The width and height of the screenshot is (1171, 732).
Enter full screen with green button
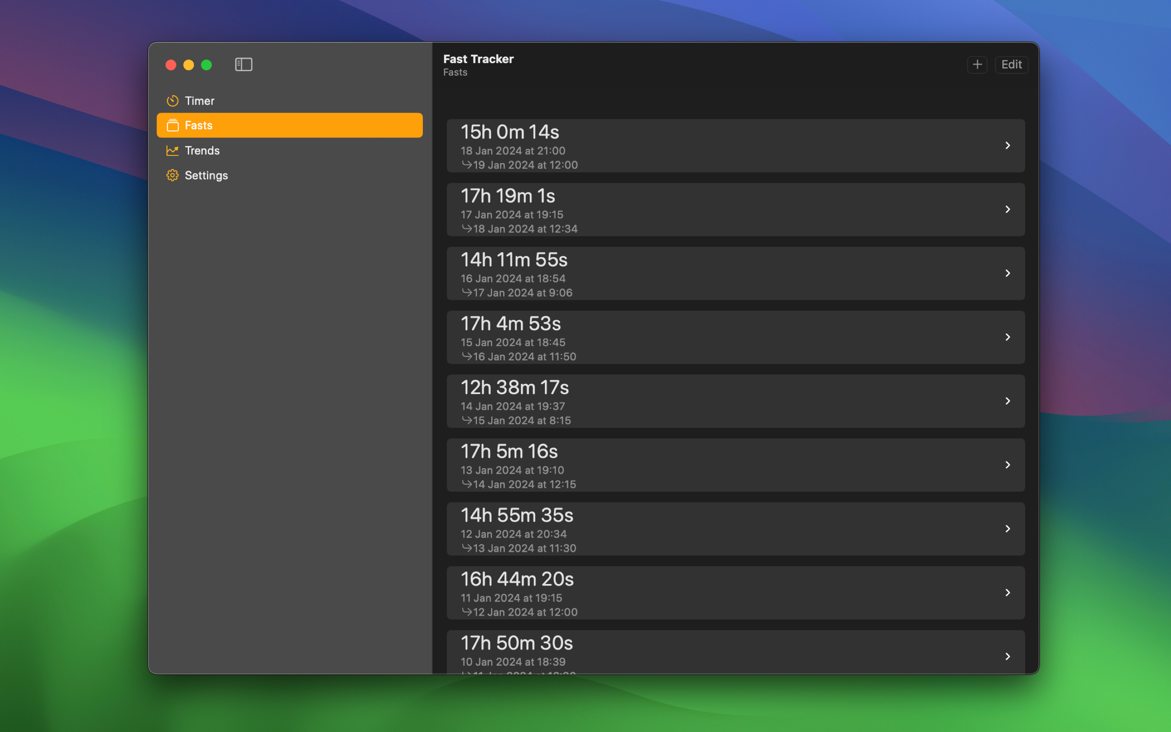(x=207, y=65)
